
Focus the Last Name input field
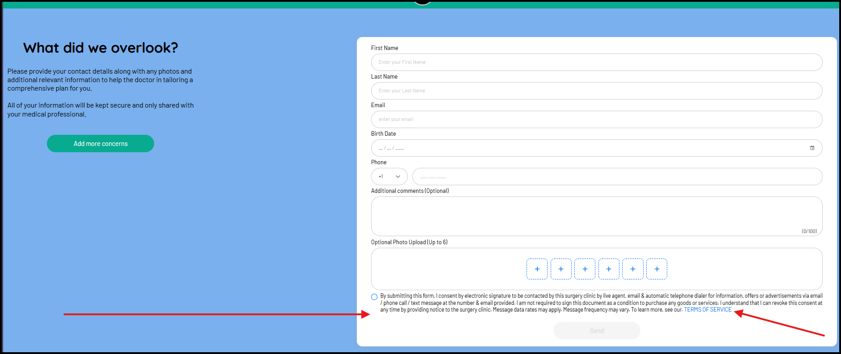pos(597,91)
